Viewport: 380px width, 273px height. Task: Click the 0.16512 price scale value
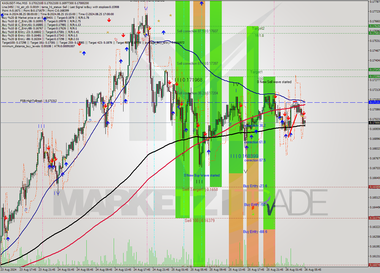tap(375, 197)
